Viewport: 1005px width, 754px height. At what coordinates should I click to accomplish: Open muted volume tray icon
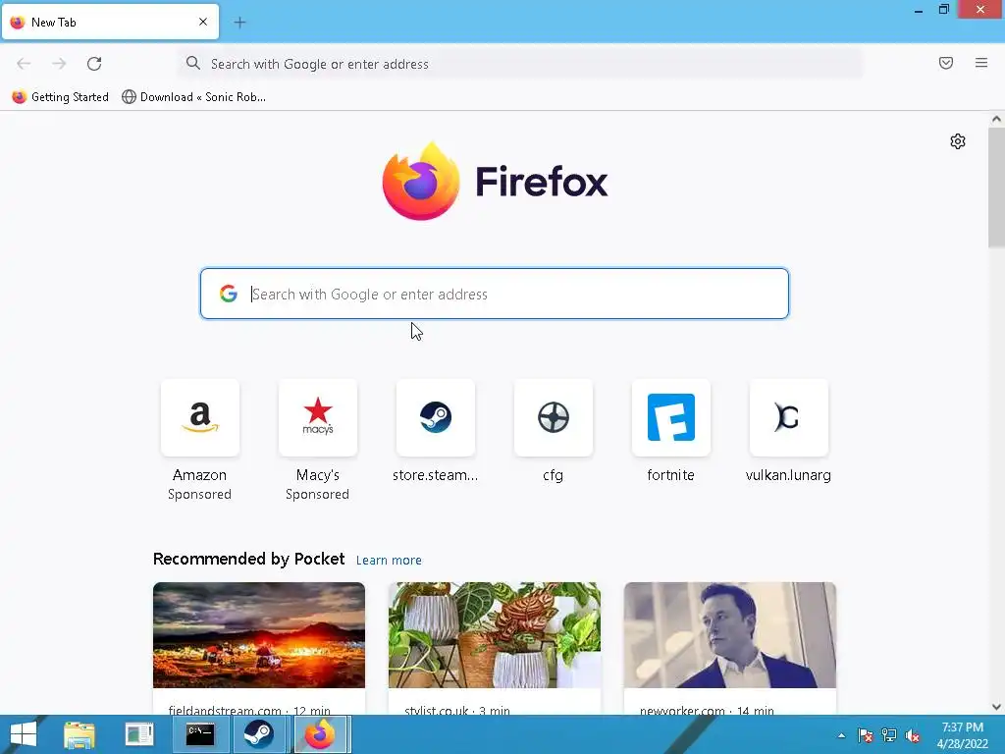(913, 735)
